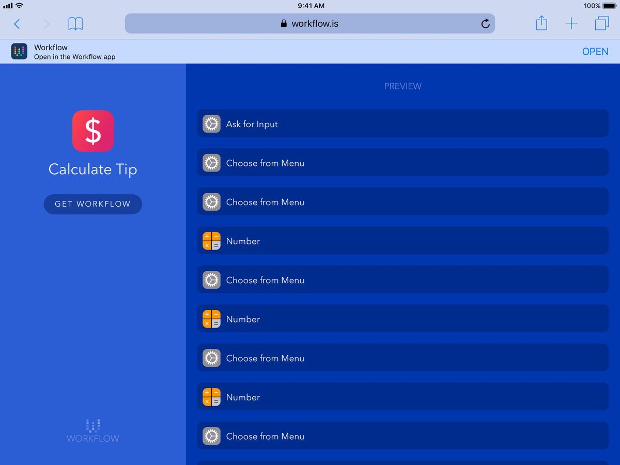The image size is (620, 465).
Task: Click the GET WORKFLOW button
Action: point(93,204)
